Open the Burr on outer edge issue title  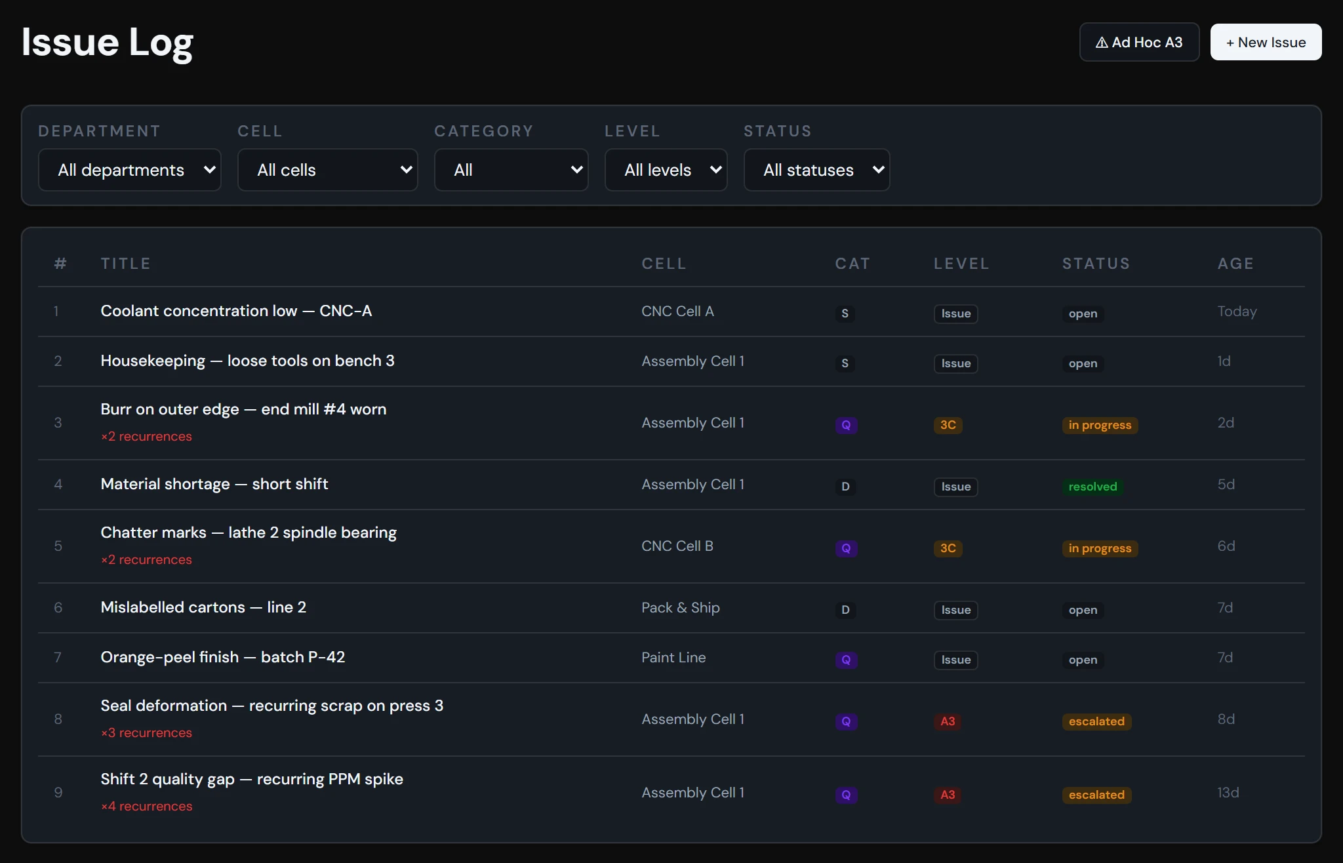point(243,409)
